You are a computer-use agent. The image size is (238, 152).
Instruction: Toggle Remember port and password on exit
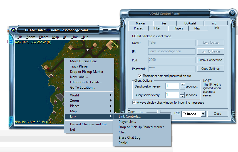140,76
